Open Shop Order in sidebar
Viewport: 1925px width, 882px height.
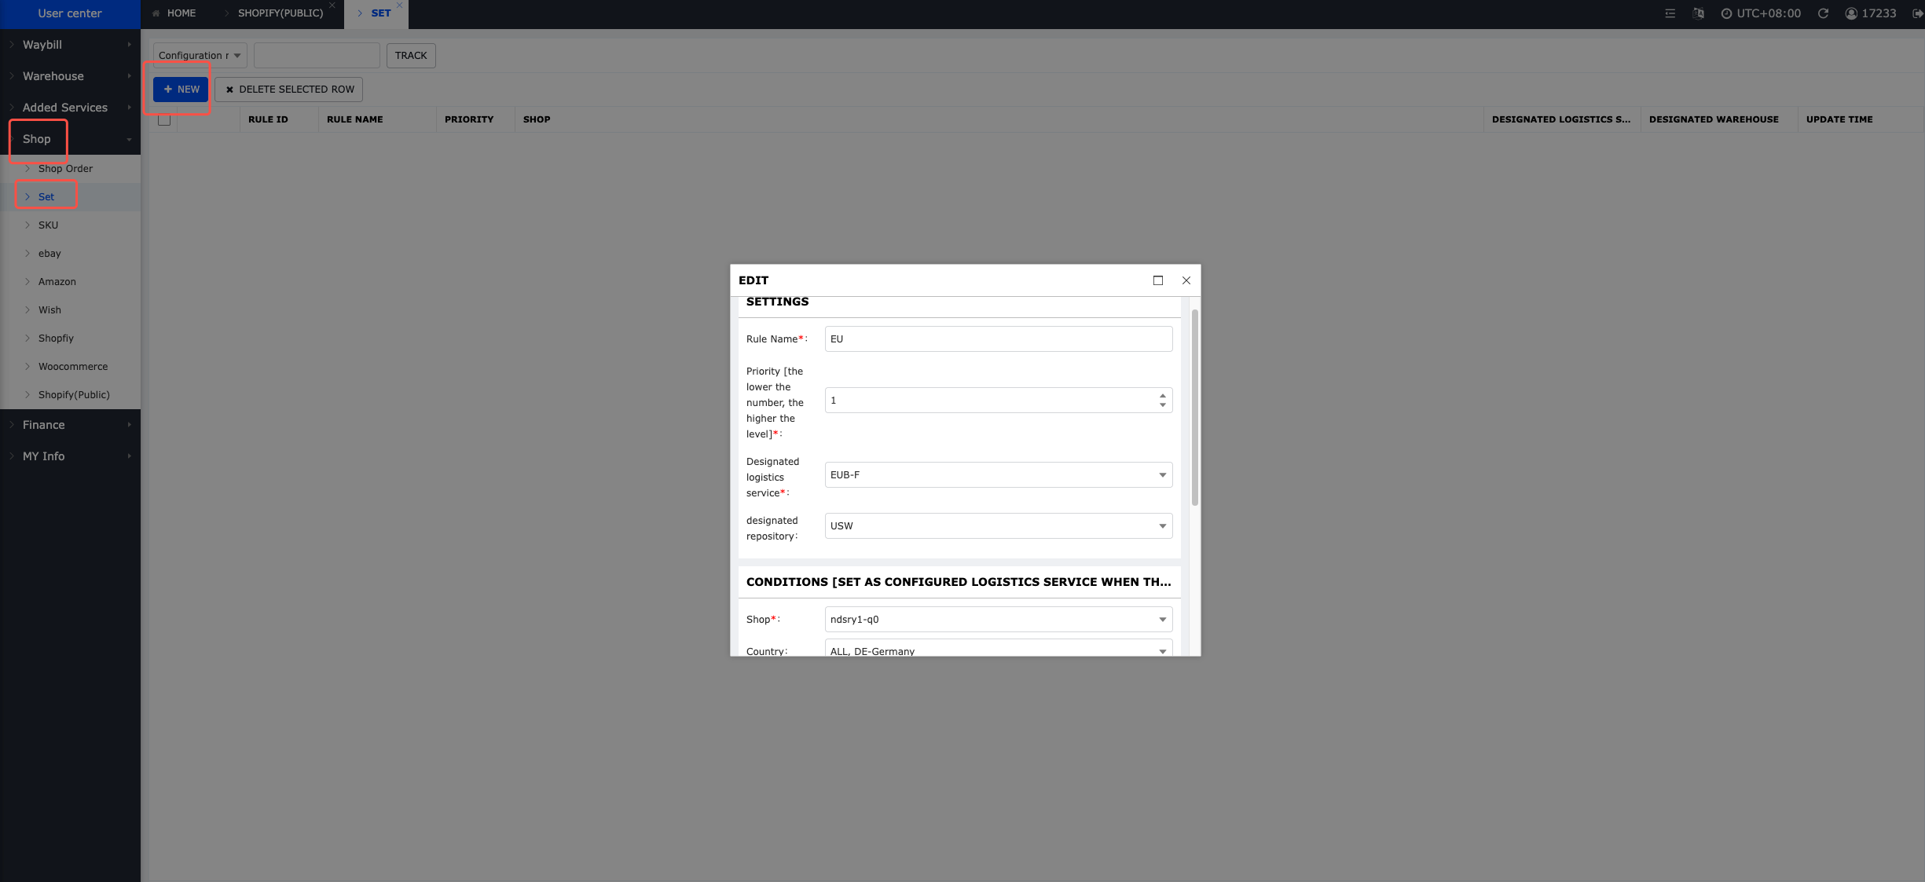65,169
